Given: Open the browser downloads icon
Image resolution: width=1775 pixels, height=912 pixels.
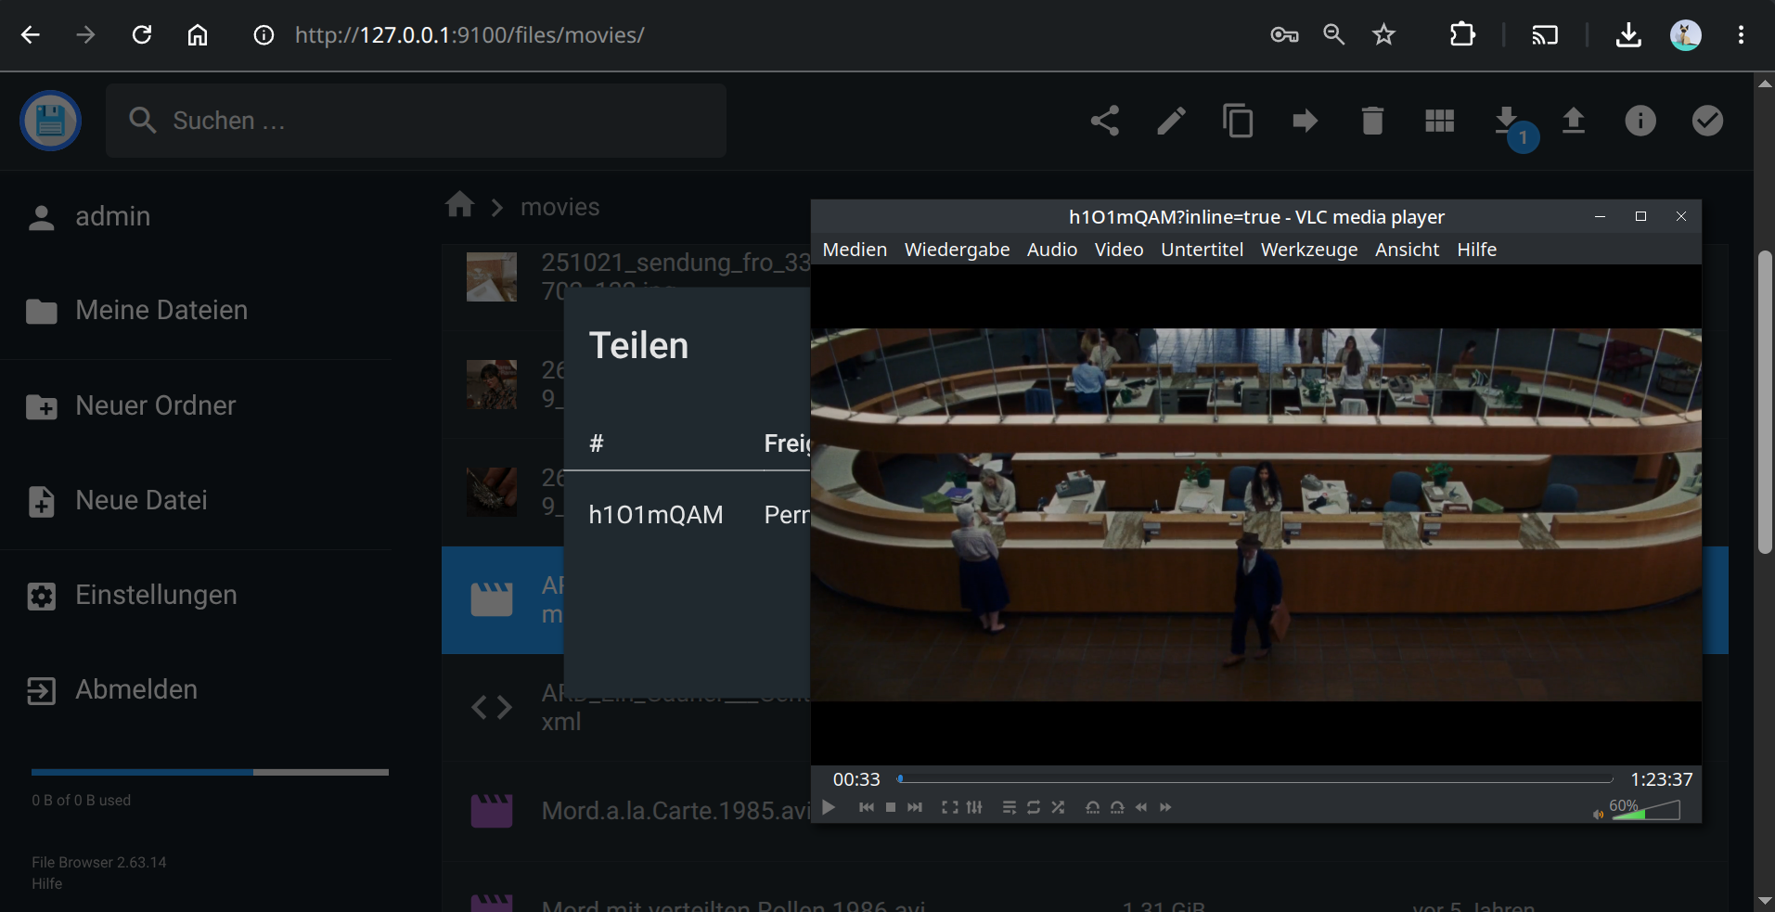Looking at the screenshot, I should (1628, 35).
